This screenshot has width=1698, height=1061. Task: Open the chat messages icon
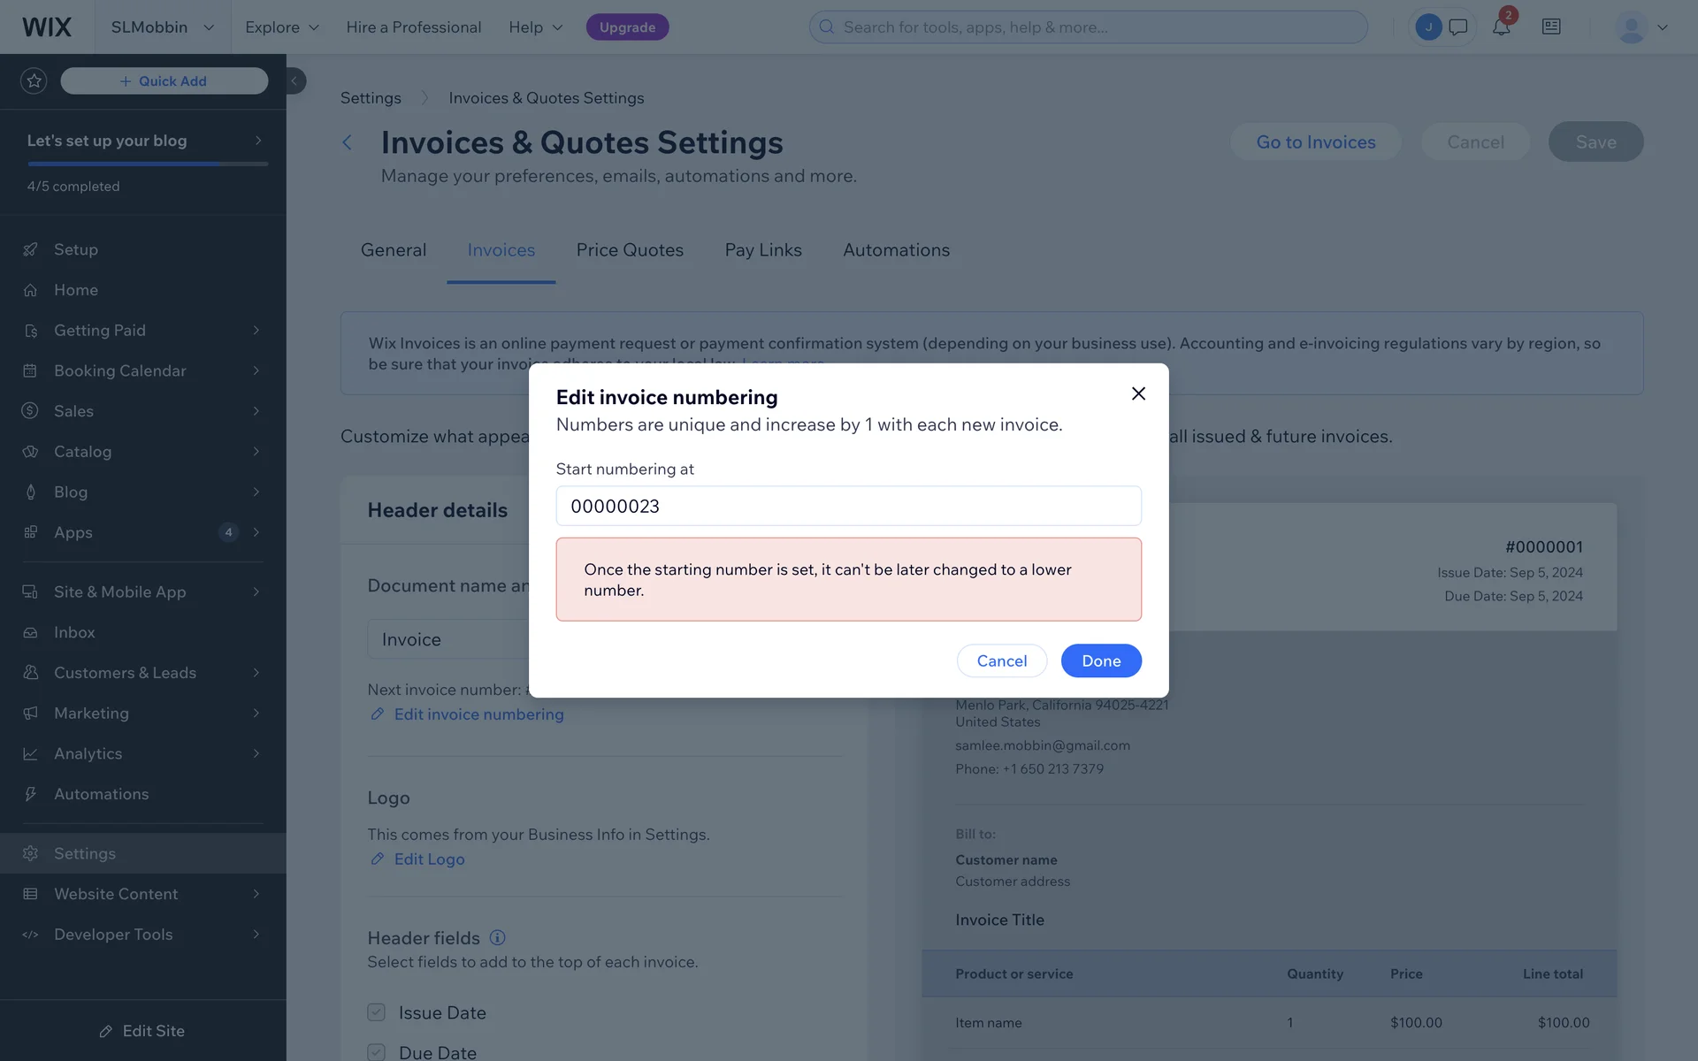(1458, 27)
